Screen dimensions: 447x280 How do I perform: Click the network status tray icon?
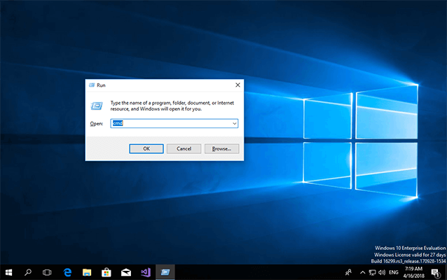(373, 272)
